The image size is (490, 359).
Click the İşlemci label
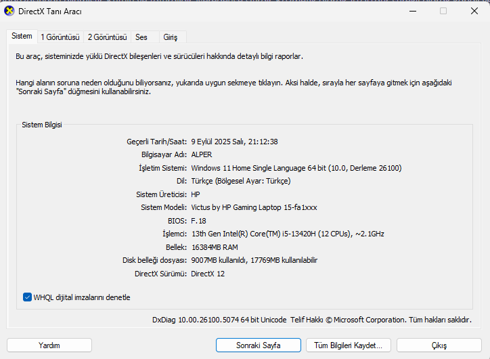(175, 234)
